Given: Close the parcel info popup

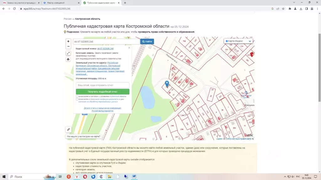Looking at the screenshot, I should click(x=129, y=48).
